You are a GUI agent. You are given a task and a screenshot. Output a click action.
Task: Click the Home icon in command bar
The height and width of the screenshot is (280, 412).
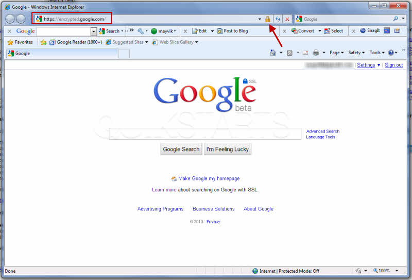point(273,53)
